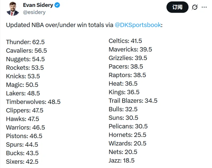The width and height of the screenshot is (212, 168).
Task: Open the Grok slash-circle icon
Action: tap(195, 7)
